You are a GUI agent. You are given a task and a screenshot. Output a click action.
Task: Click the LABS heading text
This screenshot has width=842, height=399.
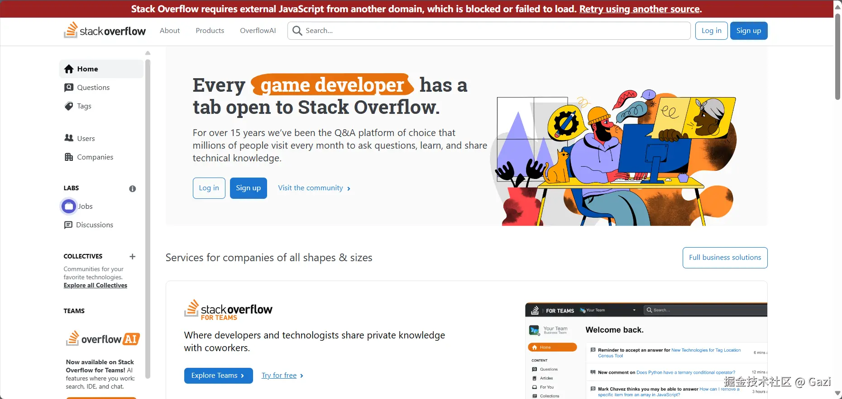72,188
